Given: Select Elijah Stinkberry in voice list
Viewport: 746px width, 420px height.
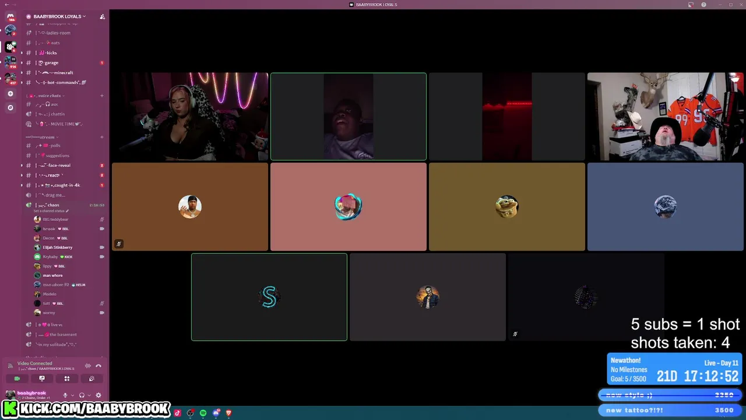Looking at the screenshot, I should coord(69,247).
